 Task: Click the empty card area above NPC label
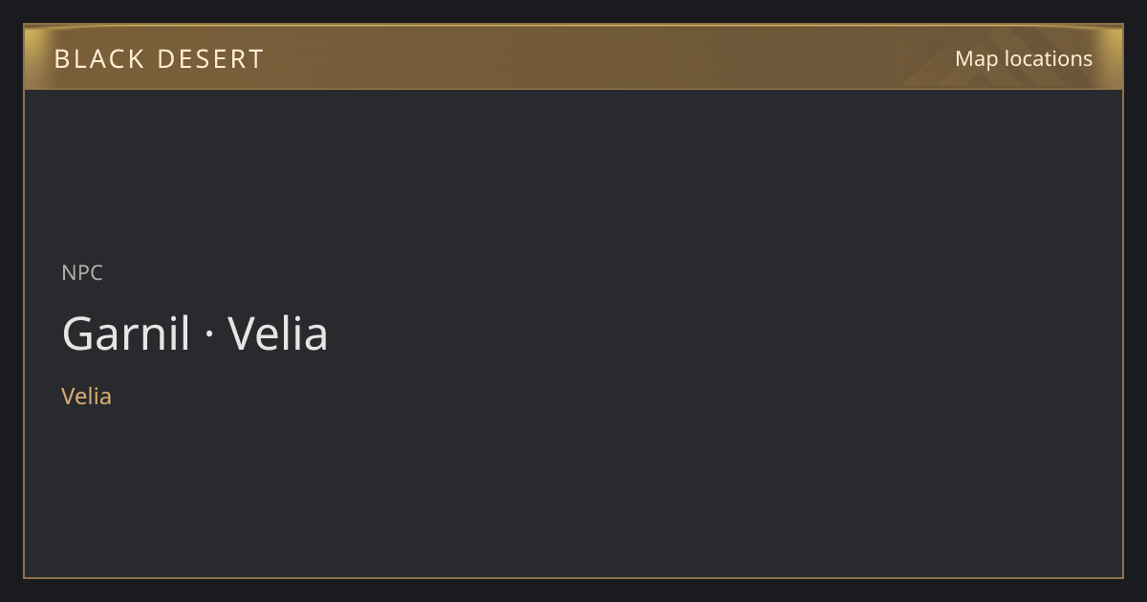tap(573, 172)
